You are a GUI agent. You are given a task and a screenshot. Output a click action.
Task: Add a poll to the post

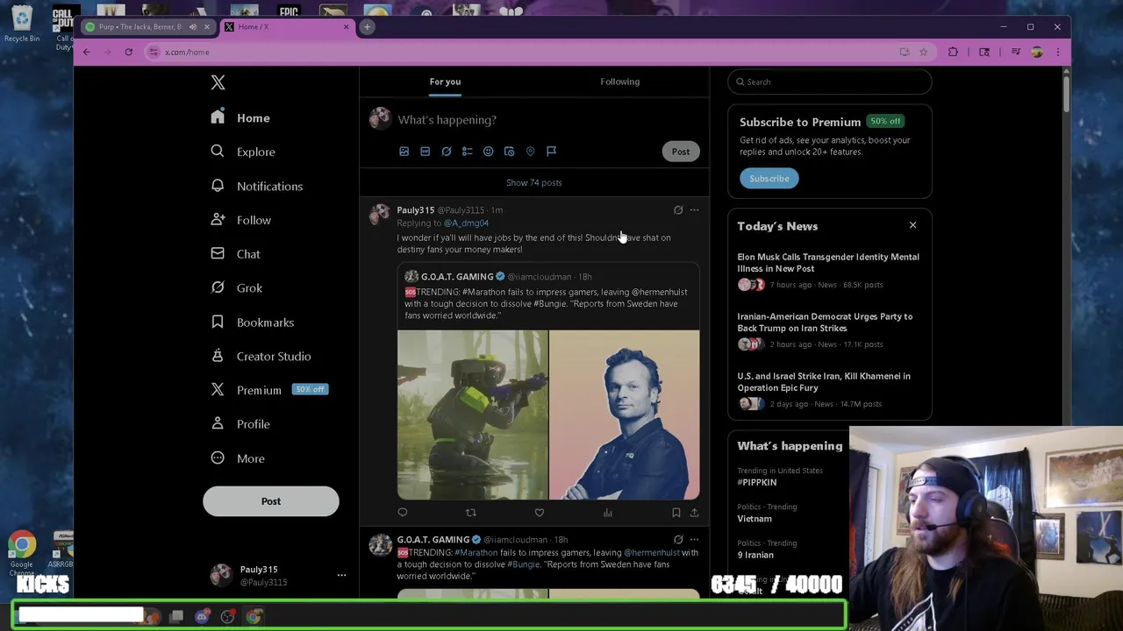(x=467, y=152)
